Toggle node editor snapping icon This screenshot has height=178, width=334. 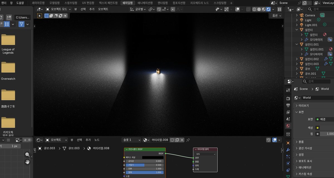point(268,140)
